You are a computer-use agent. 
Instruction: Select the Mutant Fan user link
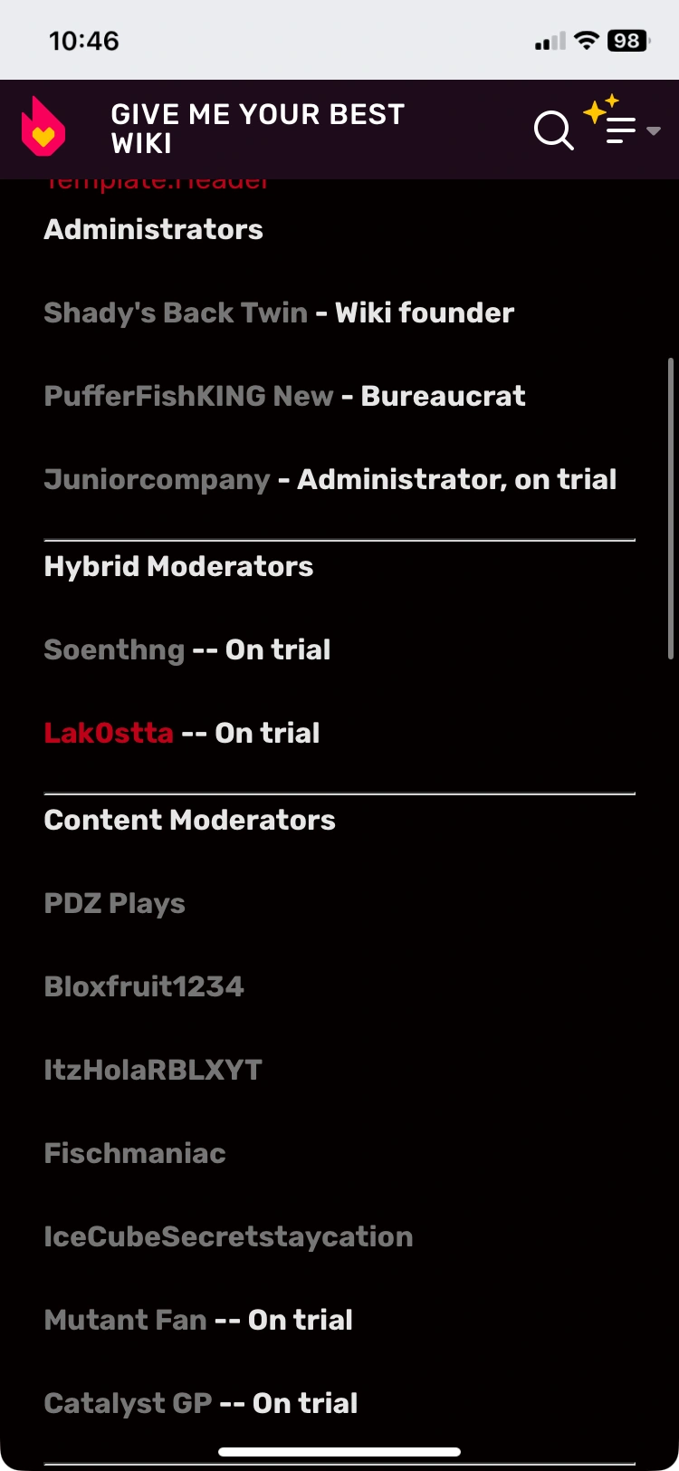tap(125, 1320)
